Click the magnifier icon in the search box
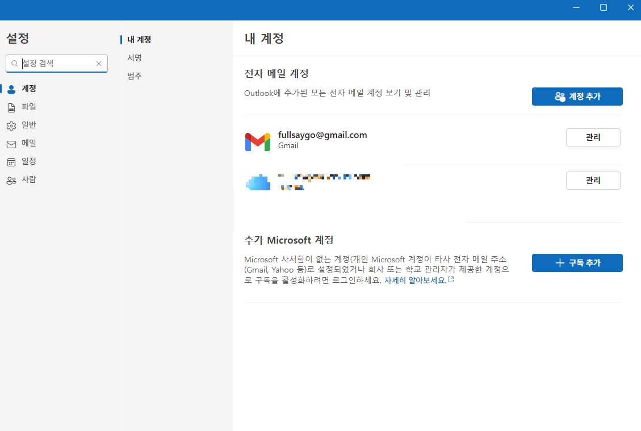This screenshot has height=431, width=641. click(15, 64)
